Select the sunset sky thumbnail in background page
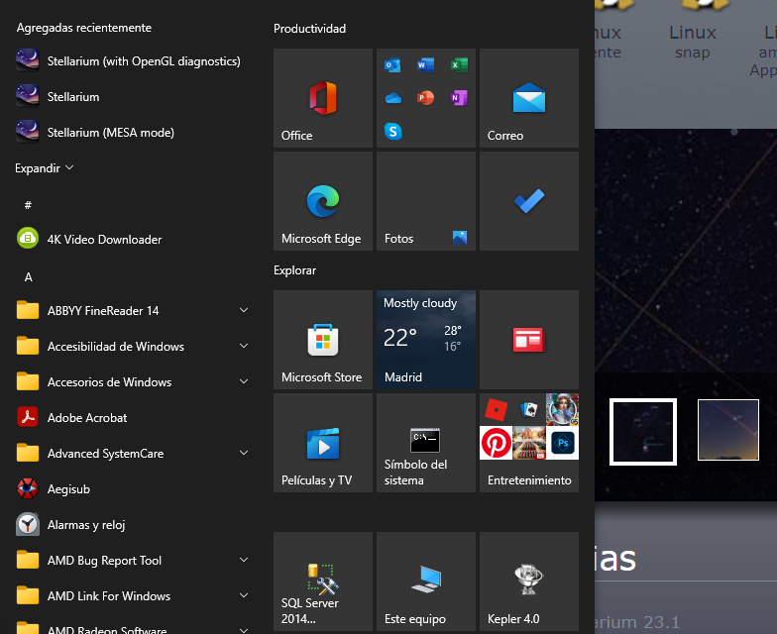Image resolution: width=777 pixels, height=634 pixels. [x=728, y=430]
